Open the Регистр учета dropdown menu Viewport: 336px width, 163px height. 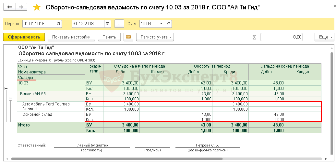click(155, 37)
